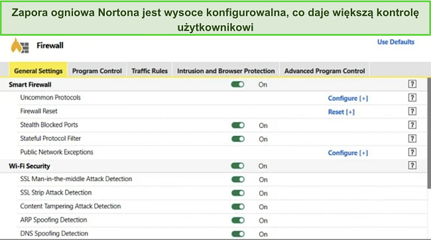Toggle Stealth Blocked Ports switch

[238, 125]
